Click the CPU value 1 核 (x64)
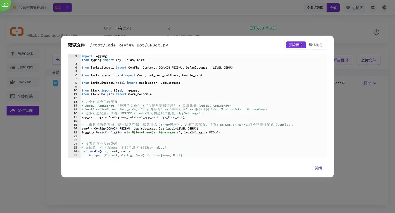The image size is (395, 213). pos(123,28)
